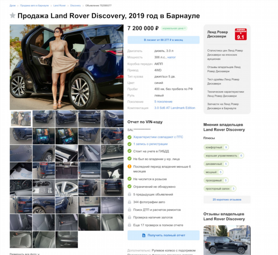Select the 'хорошая управляемость' pros tag
Image resolution: width=278 pixels, height=255 pixels.
pos(224,156)
